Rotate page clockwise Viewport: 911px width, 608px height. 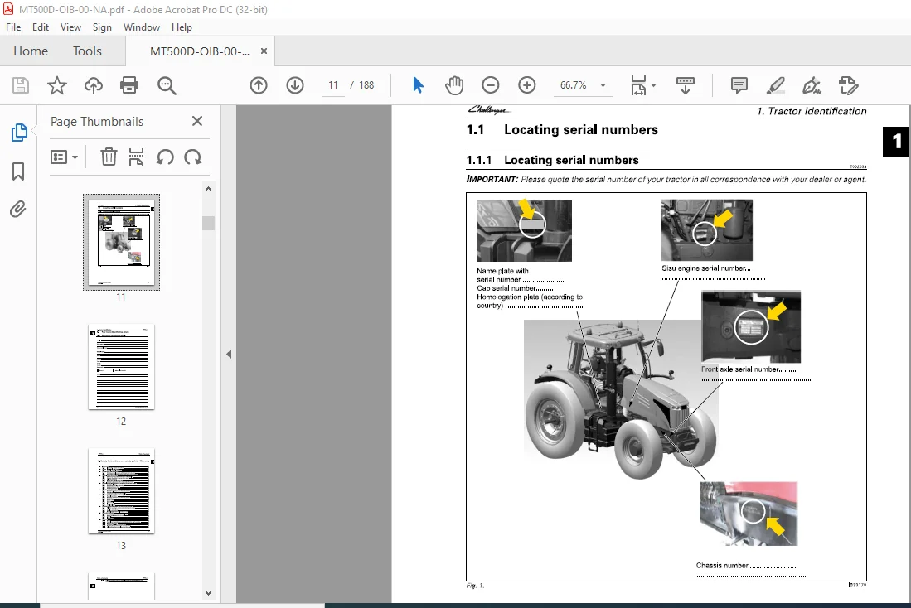(193, 157)
